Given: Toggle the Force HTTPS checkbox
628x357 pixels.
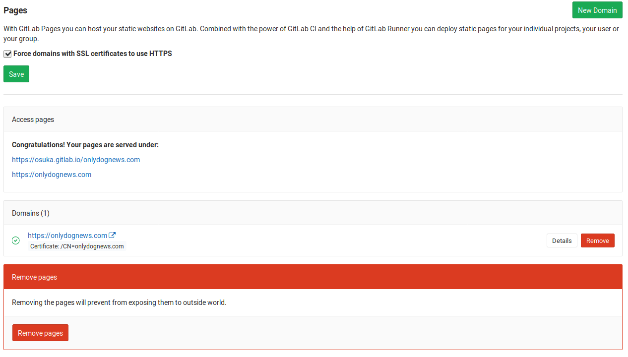Looking at the screenshot, I should [x=7, y=54].
